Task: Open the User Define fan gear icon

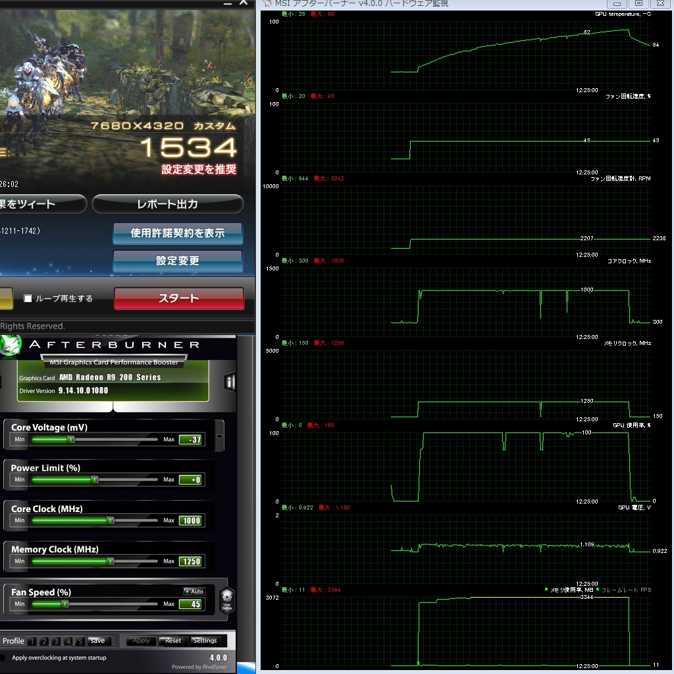Action: (227, 600)
